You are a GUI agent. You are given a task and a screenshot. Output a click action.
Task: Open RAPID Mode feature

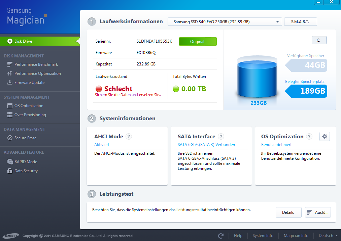(26, 162)
